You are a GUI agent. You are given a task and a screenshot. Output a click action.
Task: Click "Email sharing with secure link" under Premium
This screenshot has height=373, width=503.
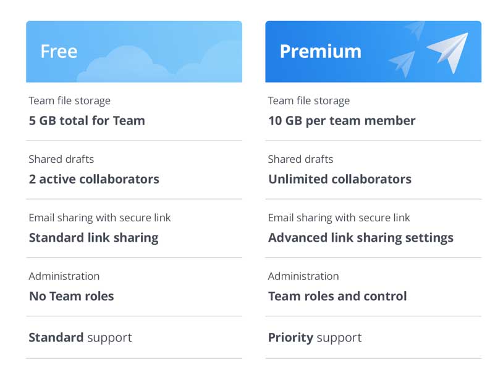click(339, 218)
